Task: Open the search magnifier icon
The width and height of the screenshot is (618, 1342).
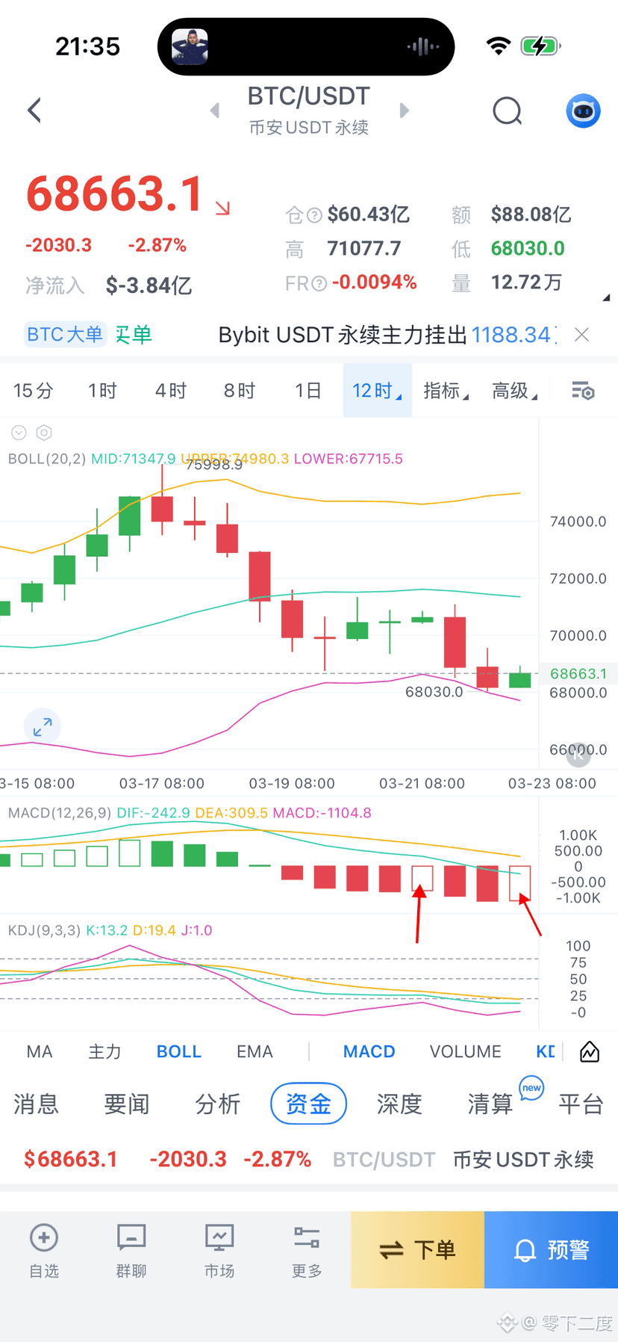Action: (508, 111)
